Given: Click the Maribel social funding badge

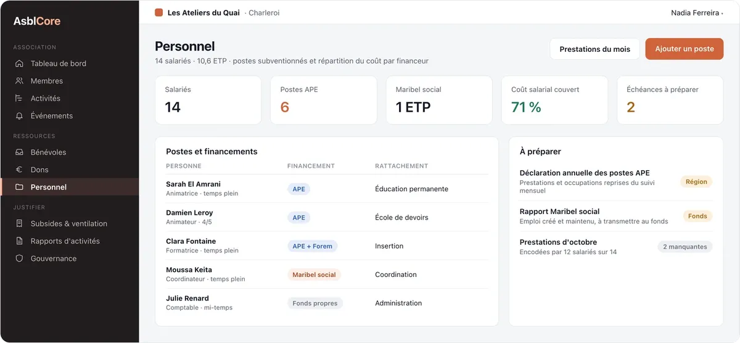Looking at the screenshot, I should pos(314,275).
